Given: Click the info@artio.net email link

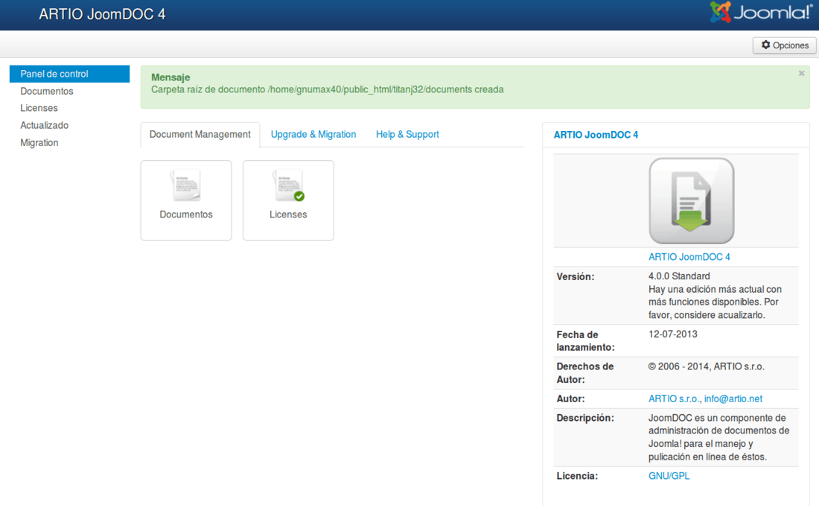Looking at the screenshot, I should tap(733, 399).
